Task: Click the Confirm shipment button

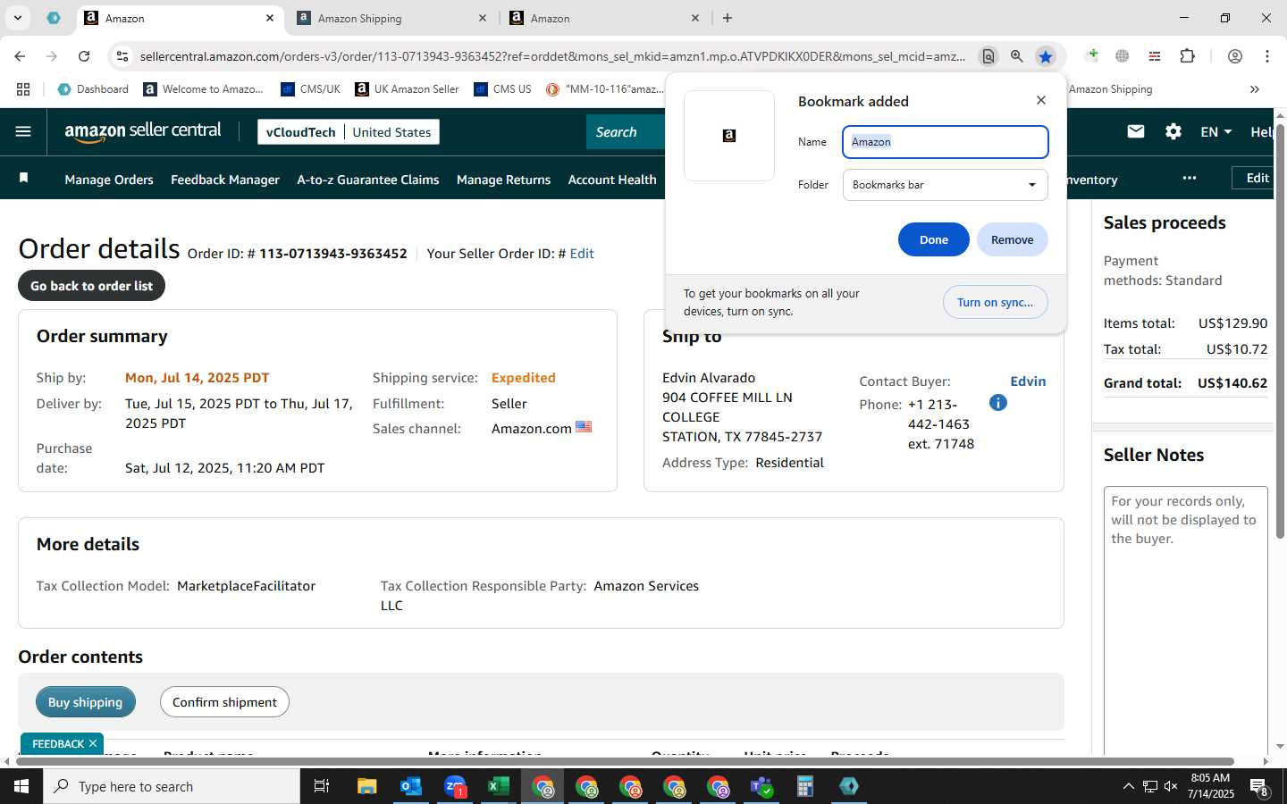Action: point(224,702)
